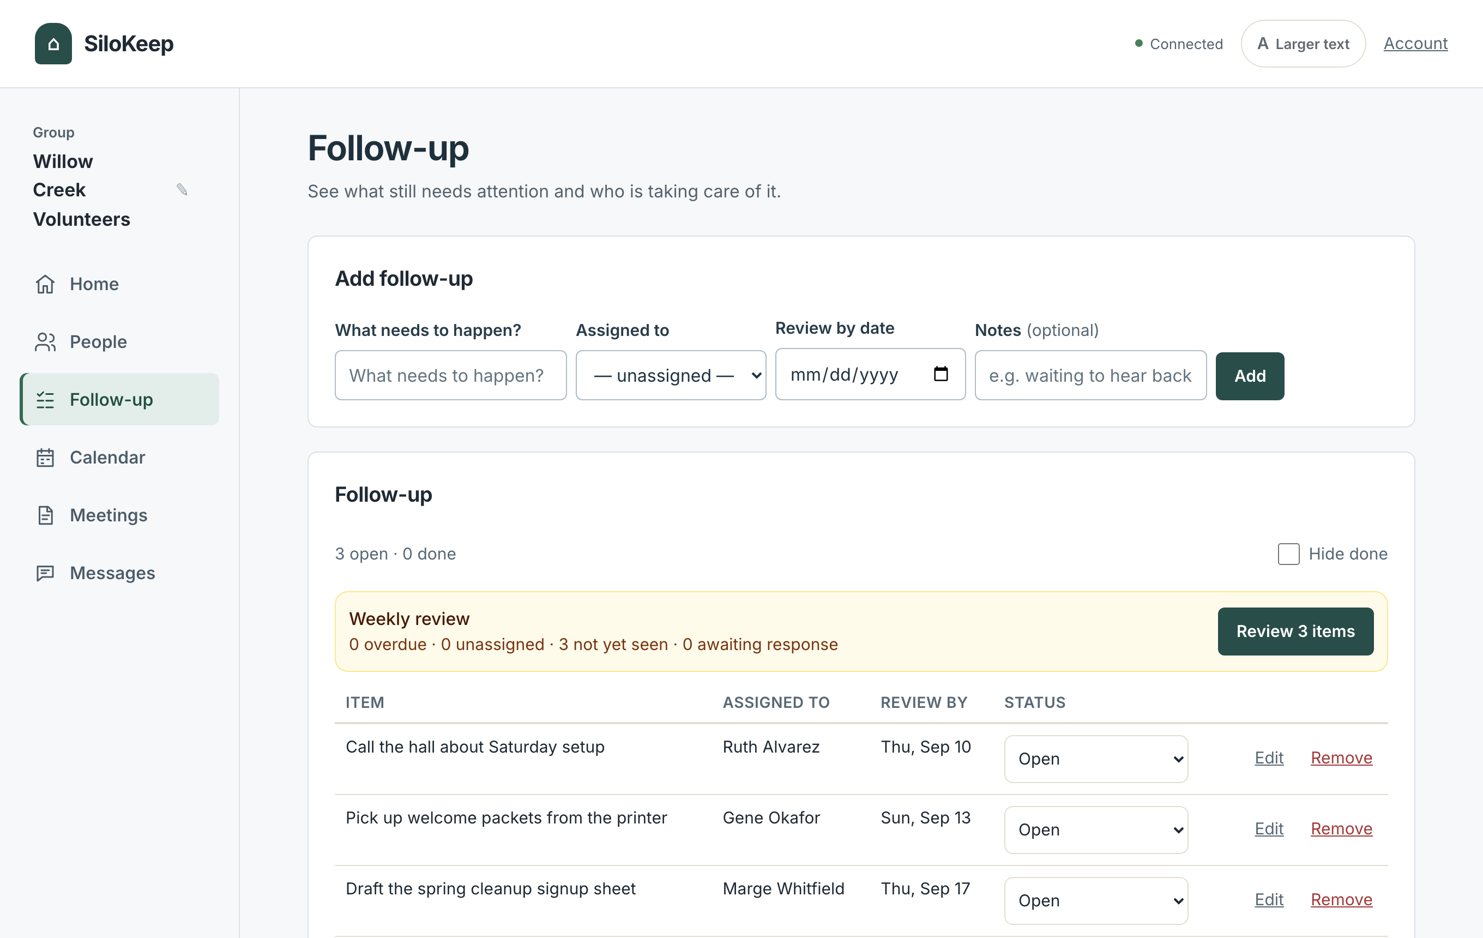Open the status dropdown for Call the hall

pos(1096,759)
